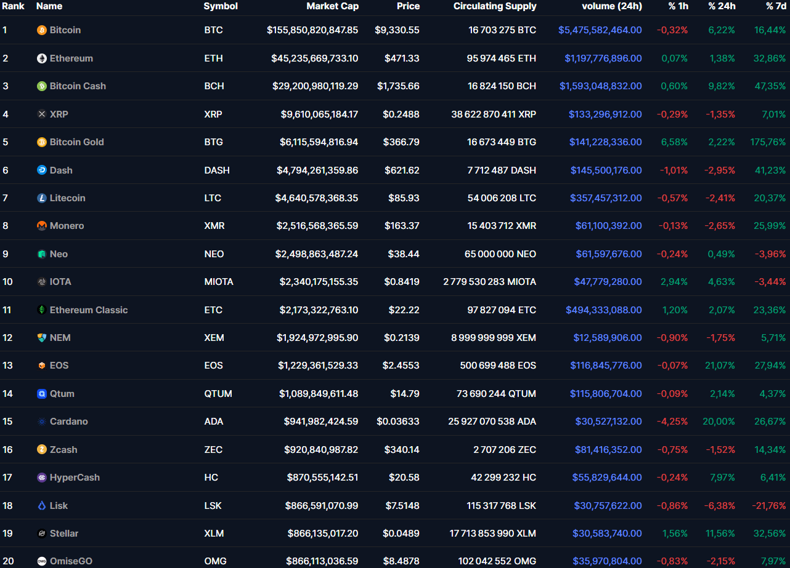This screenshot has width=790, height=568.
Task: Sort by volume (24h) column header
Action: pos(612,6)
